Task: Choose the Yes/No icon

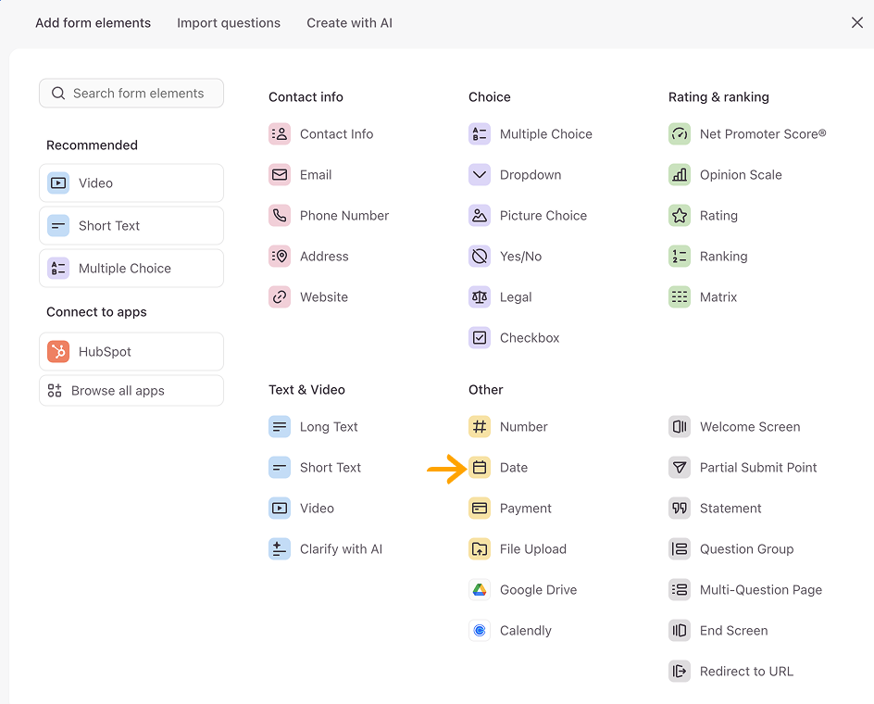Action: tap(480, 256)
